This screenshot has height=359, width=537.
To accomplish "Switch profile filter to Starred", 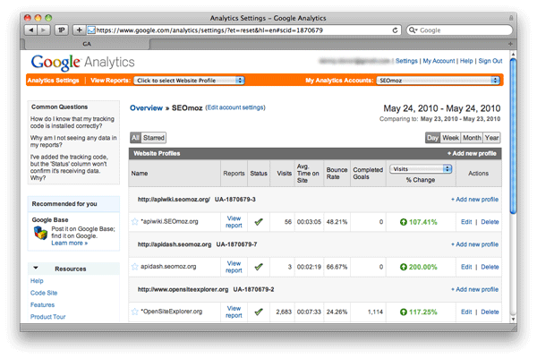I will point(154,138).
